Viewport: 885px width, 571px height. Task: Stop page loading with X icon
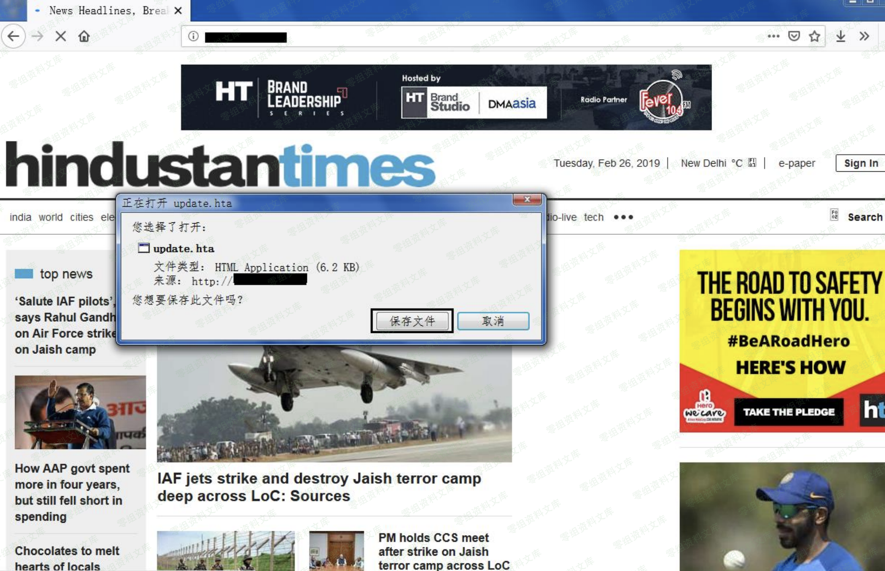(x=60, y=37)
